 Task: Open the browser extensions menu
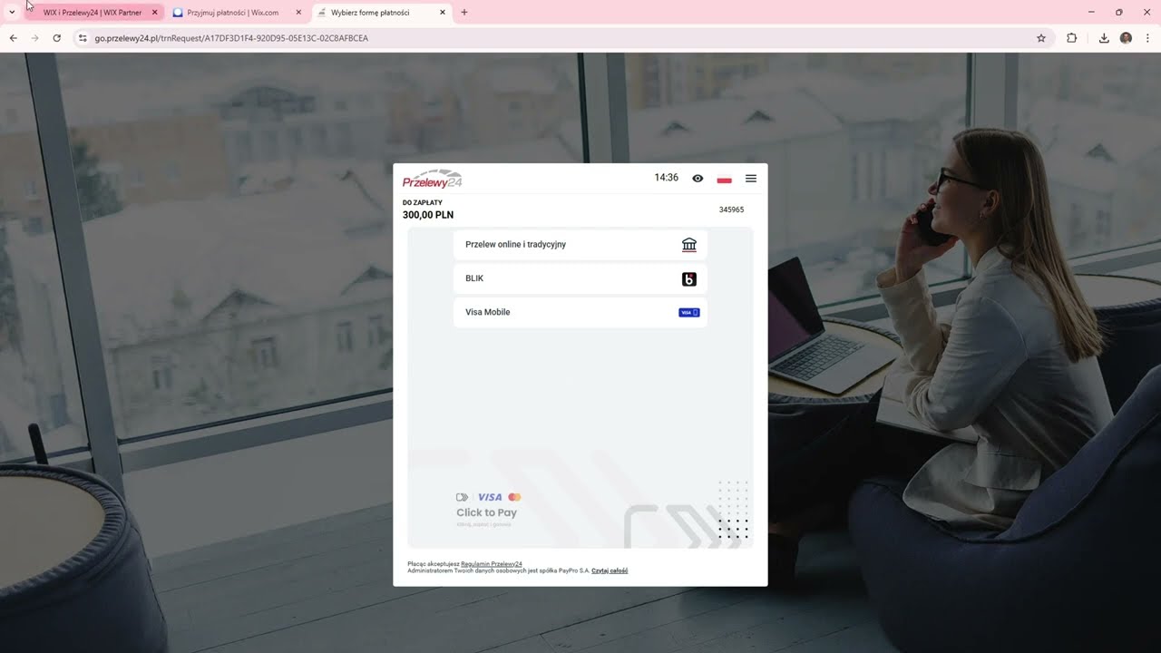coord(1072,38)
